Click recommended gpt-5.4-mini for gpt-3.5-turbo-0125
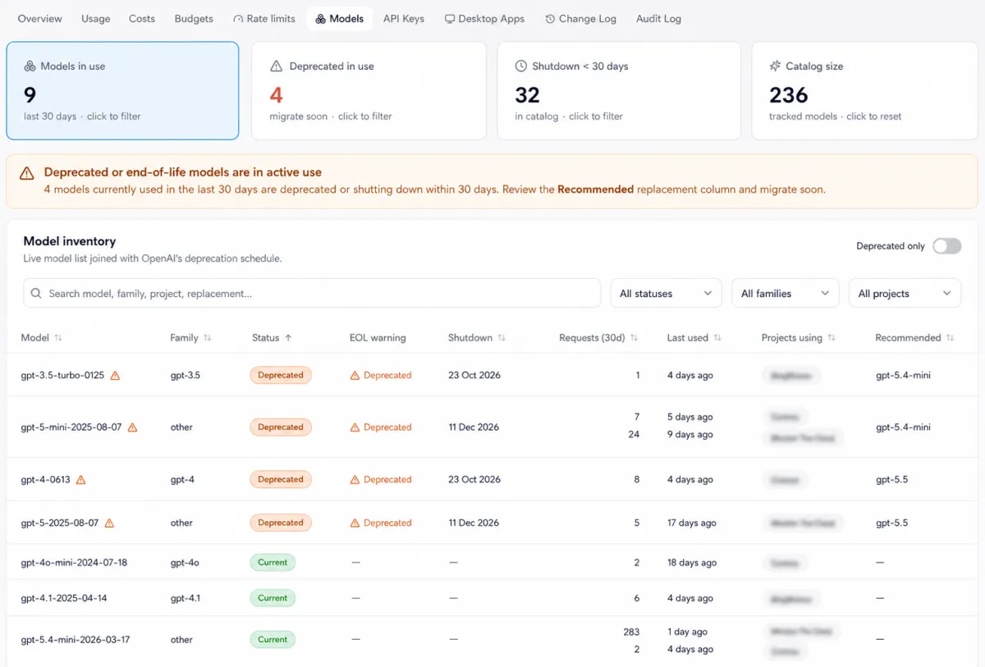The height and width of the screenshot is (667, 985). pos(903,375)
